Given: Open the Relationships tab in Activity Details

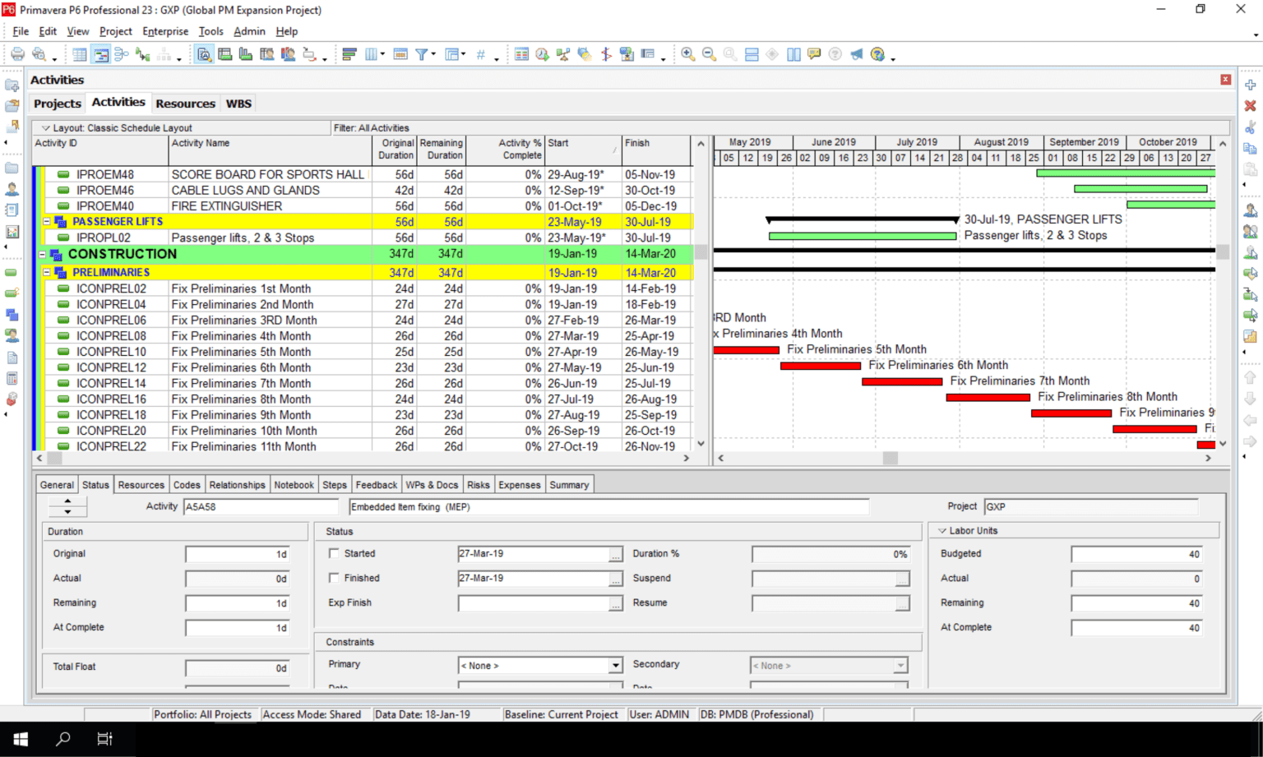Looking at the screenshot, I should point(237,484).
